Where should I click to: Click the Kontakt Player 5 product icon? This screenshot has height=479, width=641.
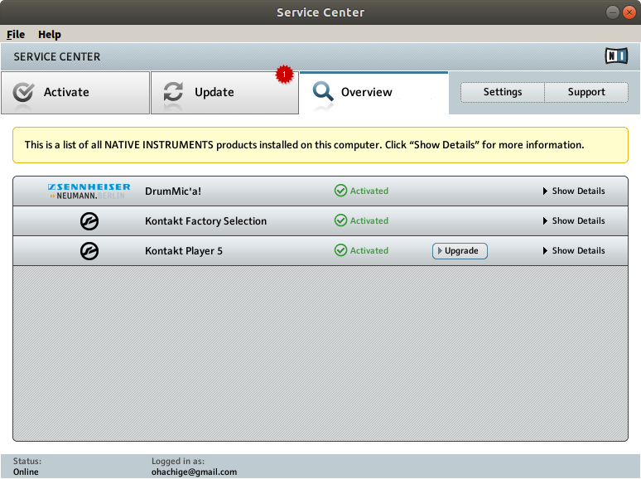pos(89,251)
